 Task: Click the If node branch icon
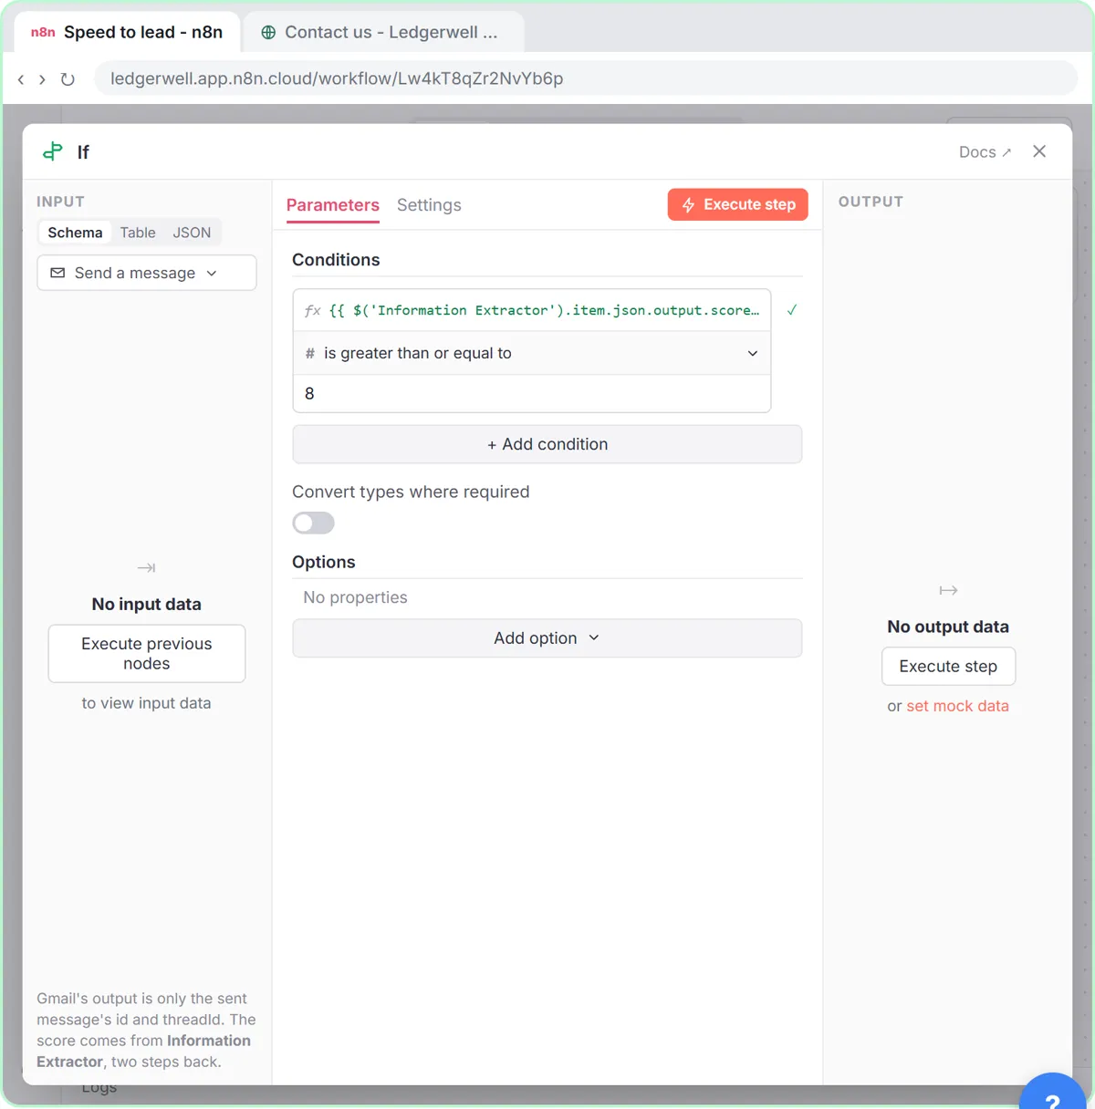click(53, 151)
